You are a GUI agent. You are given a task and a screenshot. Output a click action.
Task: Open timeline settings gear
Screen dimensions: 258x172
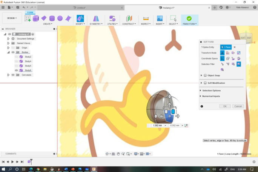click(254, 162)
